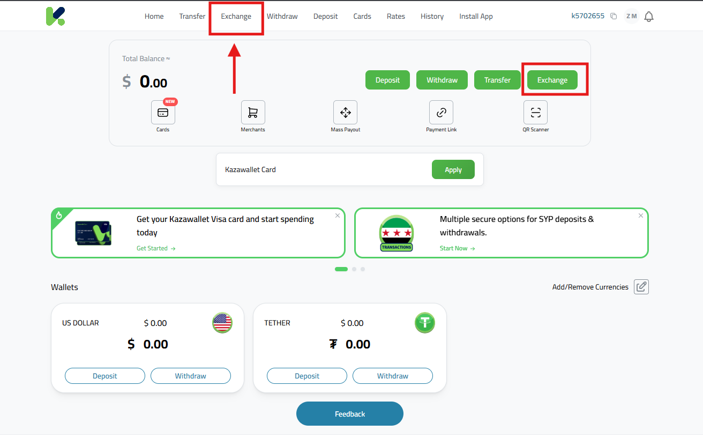The image size is (703, 438).
Task: Click the notifications bell icon
Action: tap(649, 17)
